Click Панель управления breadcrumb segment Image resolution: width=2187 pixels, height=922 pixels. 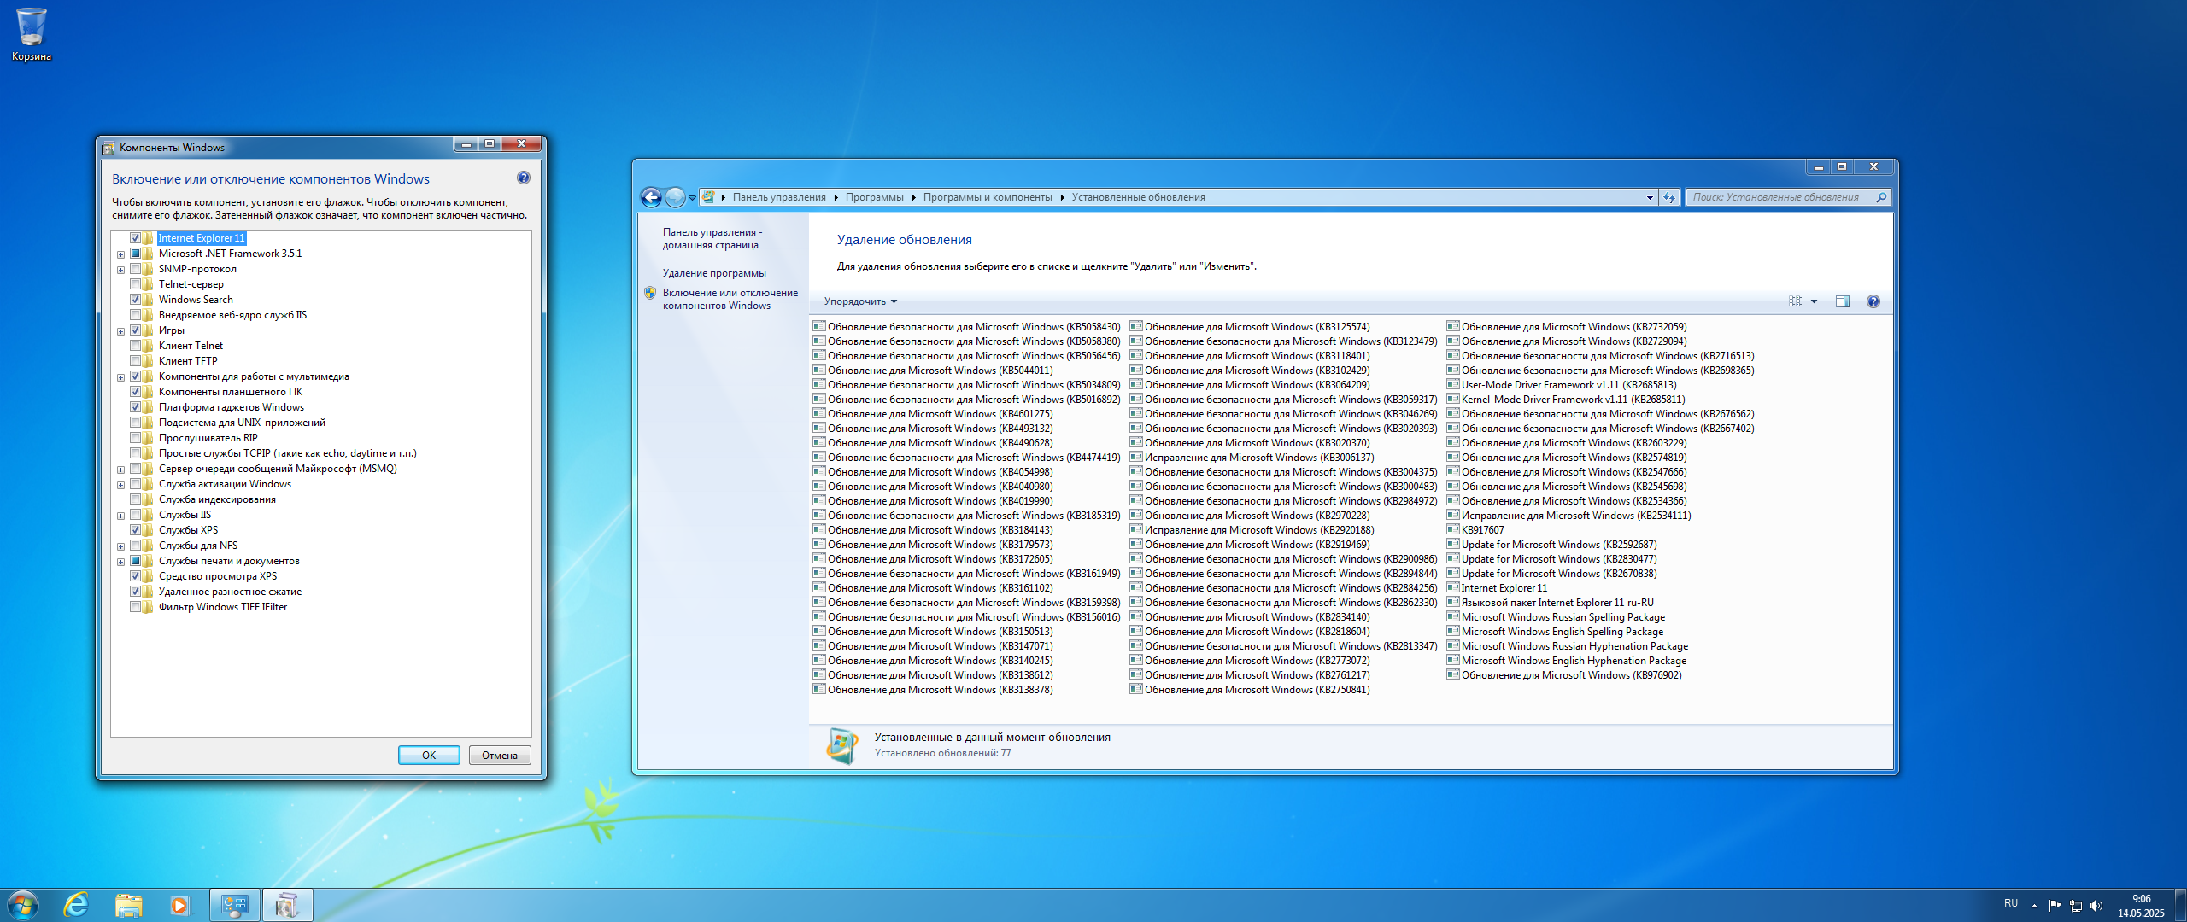(x=779, y=197)
